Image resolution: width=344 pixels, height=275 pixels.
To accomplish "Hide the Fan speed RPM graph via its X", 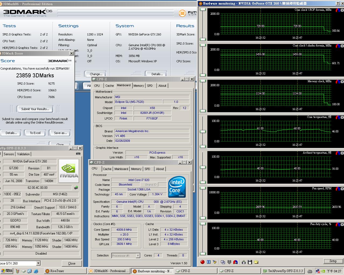I will 342,189.
